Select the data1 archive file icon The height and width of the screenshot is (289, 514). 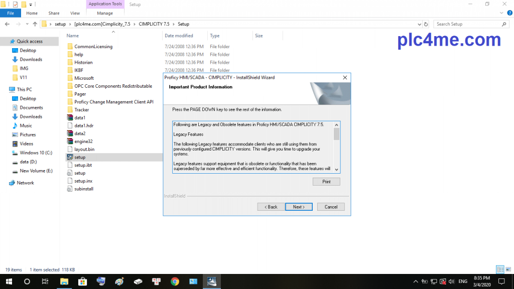click(70, 117)
